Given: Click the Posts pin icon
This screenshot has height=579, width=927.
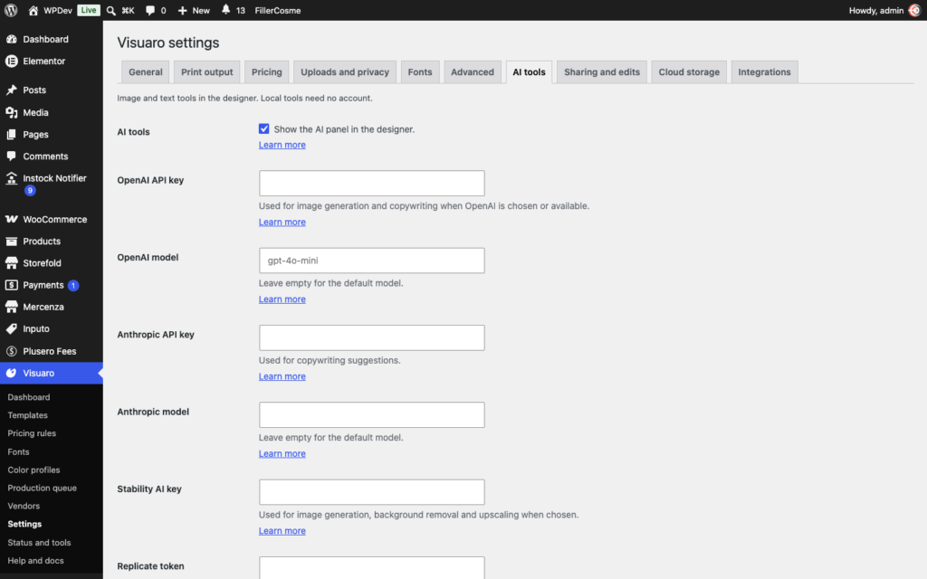Looking at the screenshot, I should click(x=11, y=90).
